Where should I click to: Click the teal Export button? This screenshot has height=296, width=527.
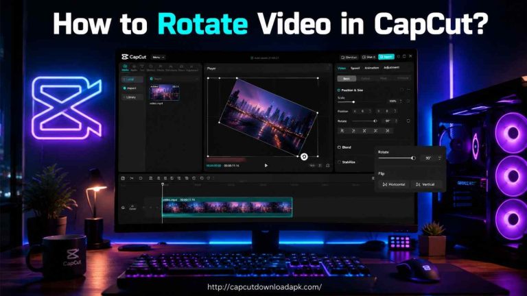(386, 57)
